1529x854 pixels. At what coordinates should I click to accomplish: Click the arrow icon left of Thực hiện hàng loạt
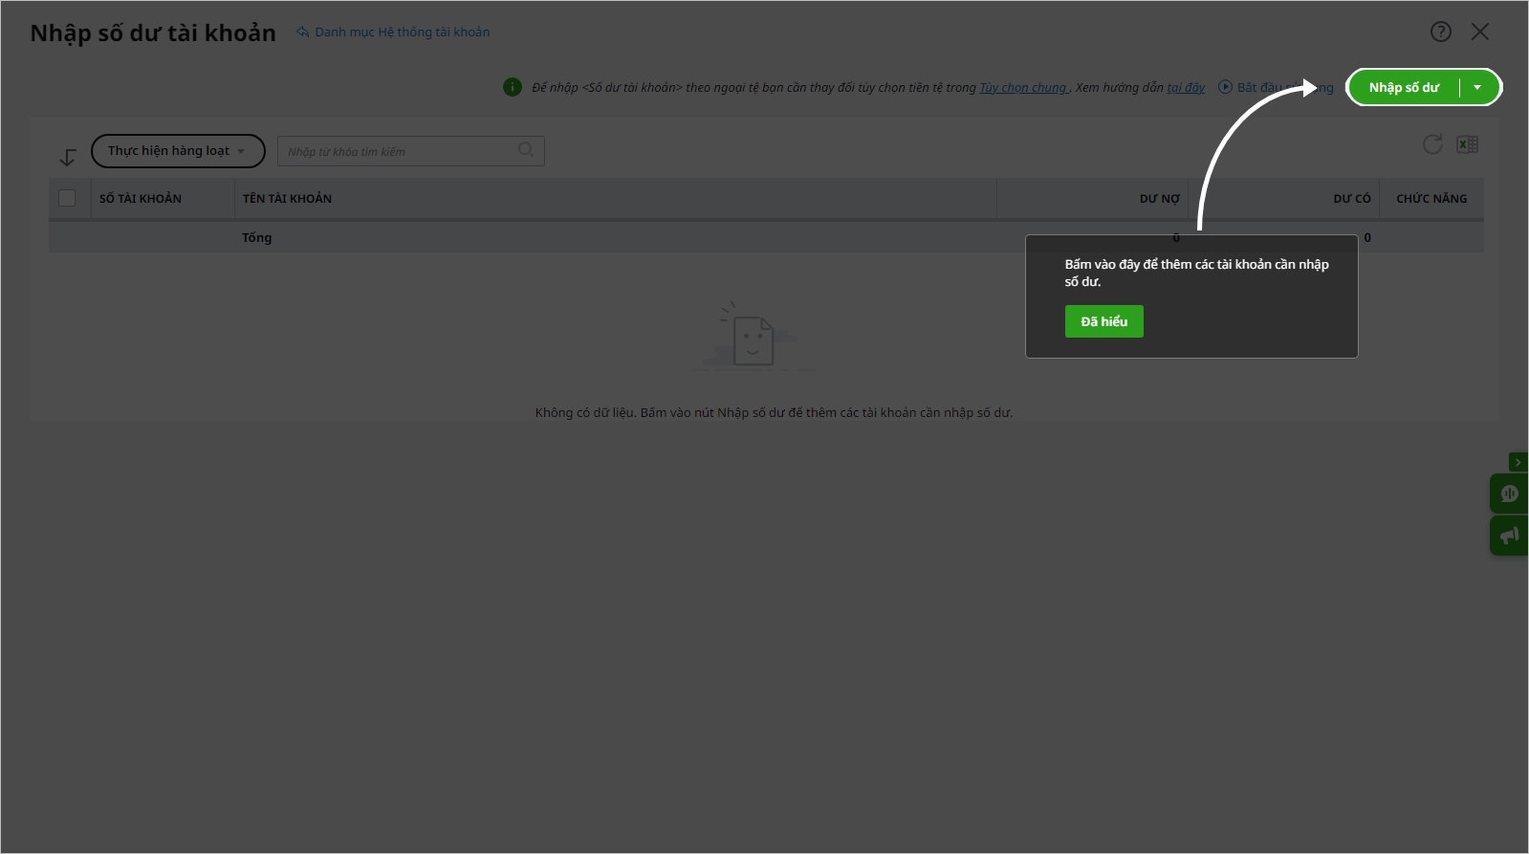tap(67, 157)
